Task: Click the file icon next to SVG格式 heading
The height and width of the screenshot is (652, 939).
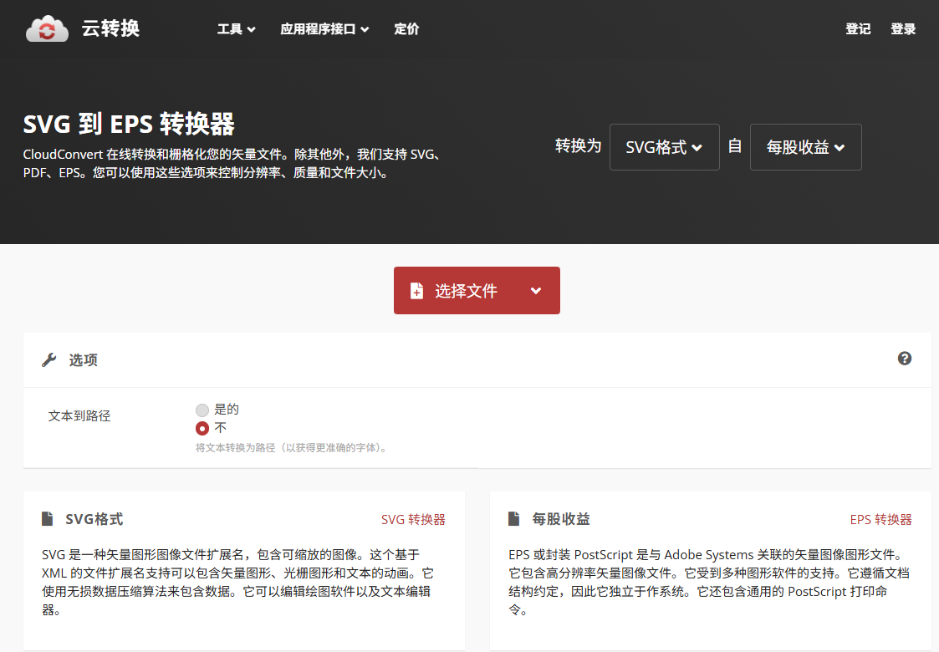Action: coord(48,519)
